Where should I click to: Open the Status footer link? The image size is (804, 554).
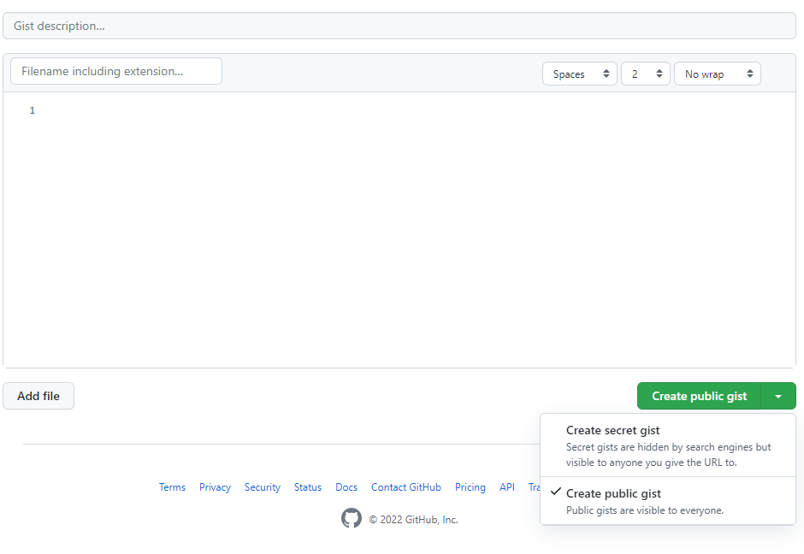click(308, 486)
